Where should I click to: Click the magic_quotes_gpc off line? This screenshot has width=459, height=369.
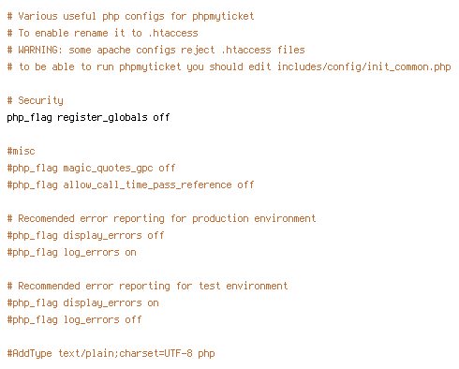[x=91, y=169]
